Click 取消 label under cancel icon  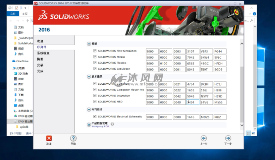49,144
